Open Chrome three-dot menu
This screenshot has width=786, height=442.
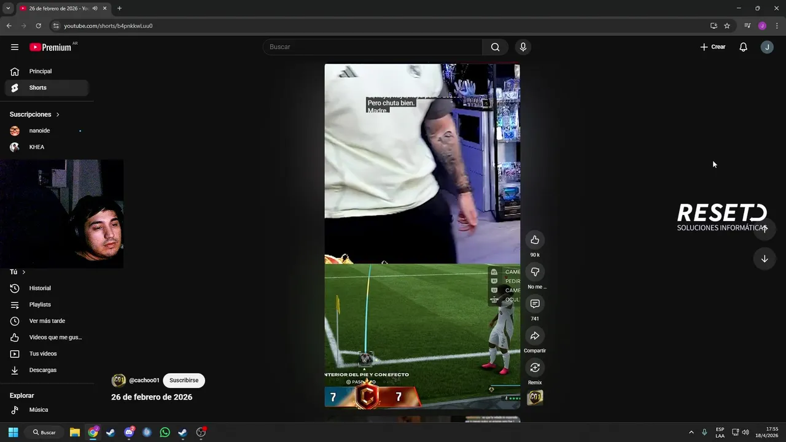(777, 26)
